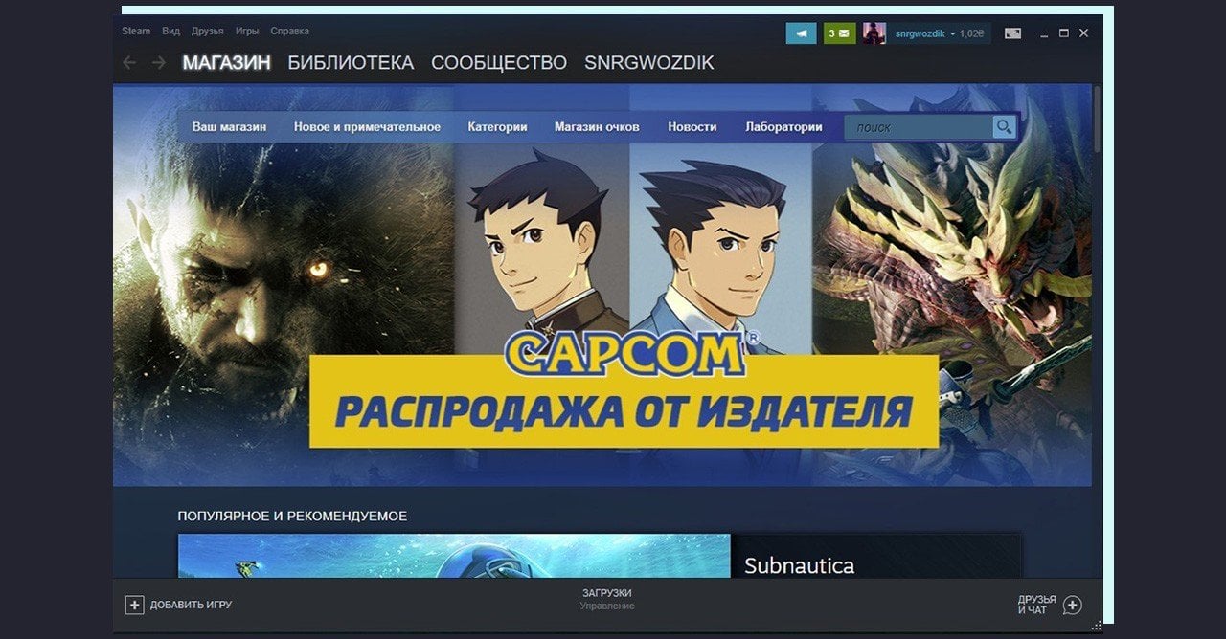Open the Steam menu

click(136, 32)
